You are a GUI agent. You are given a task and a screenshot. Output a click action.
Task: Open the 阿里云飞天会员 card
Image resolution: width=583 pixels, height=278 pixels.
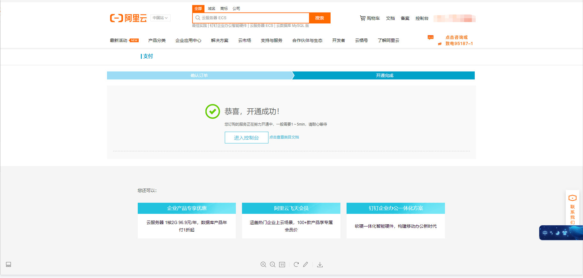(291, 220)
